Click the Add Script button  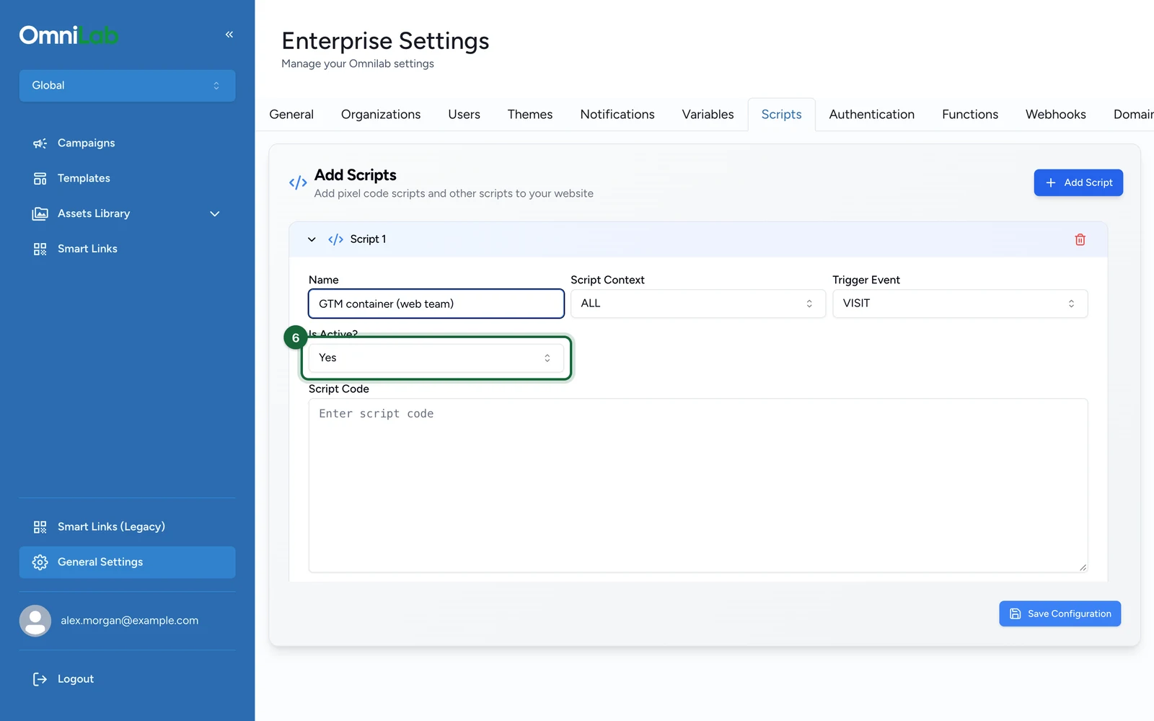click(x=1078, y=182)
